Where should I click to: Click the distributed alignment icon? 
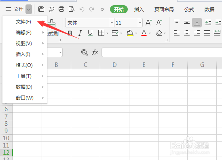tap(217, 33)
